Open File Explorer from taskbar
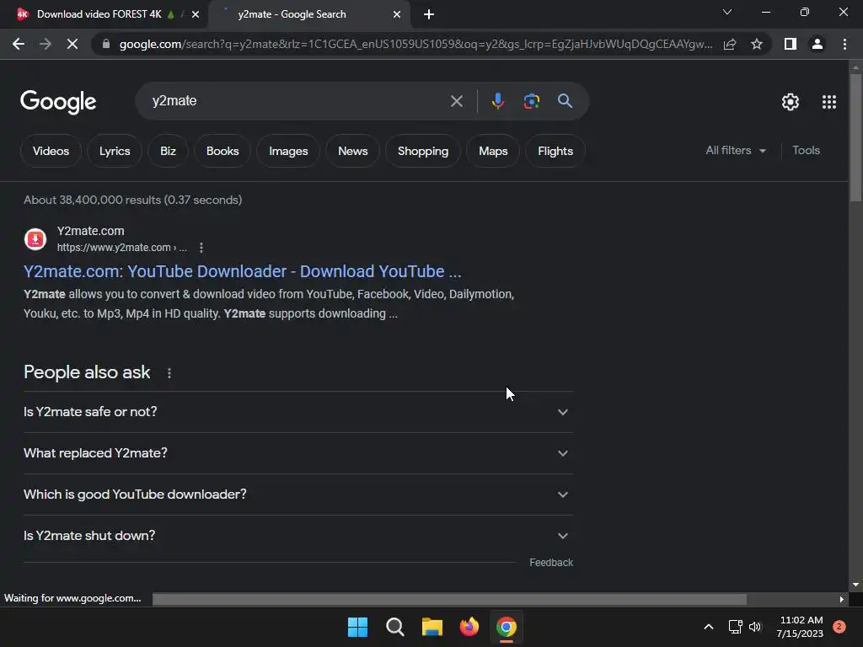The width and height of the screenshot is (863, 647). 432,627
